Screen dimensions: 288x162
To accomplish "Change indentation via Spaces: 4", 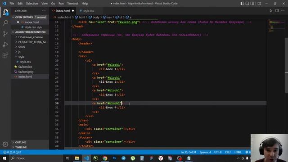I will [x=205, y=152].
